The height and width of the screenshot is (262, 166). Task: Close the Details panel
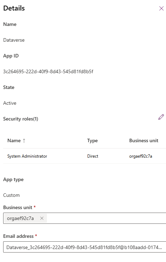pyautogui.click(x=161, y=8)
